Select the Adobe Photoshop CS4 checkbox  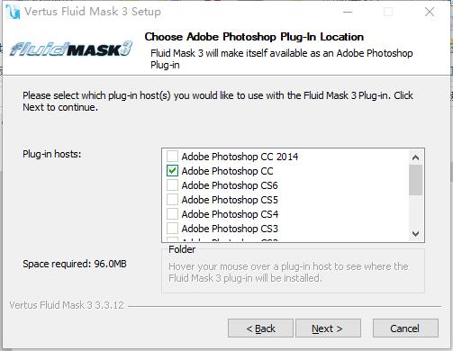pos(172,213)
